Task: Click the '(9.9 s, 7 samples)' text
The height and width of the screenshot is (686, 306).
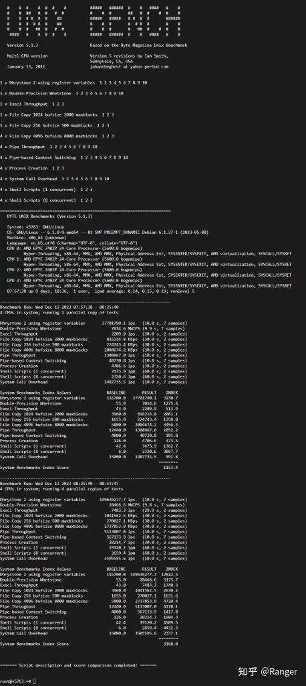Action: pos(164,328)
